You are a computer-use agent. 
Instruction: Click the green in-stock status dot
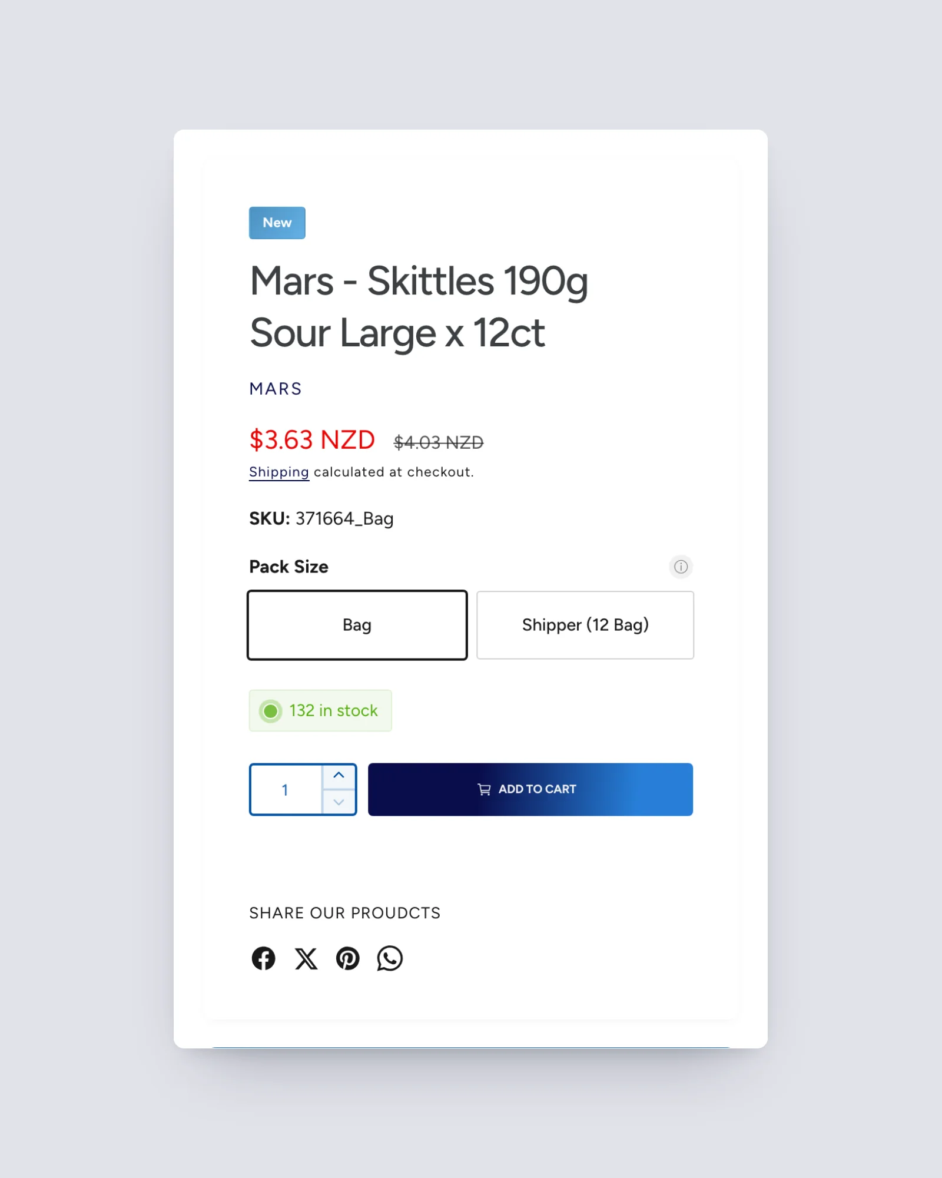click(271, 711)
